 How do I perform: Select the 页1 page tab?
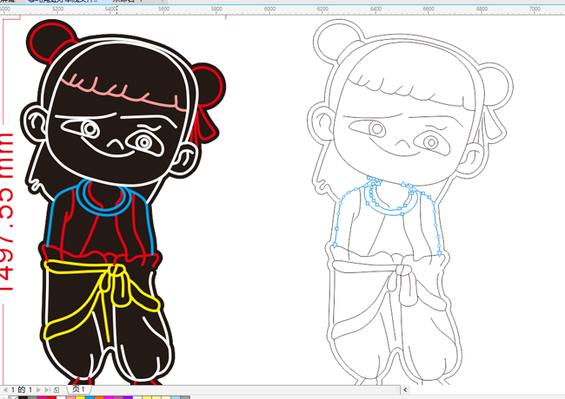click(x=78, y=389)
